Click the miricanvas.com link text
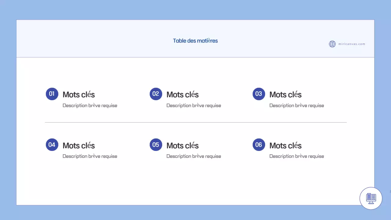Image resolution: width=391 pixels, height=220 pixels. coord(352,44)
